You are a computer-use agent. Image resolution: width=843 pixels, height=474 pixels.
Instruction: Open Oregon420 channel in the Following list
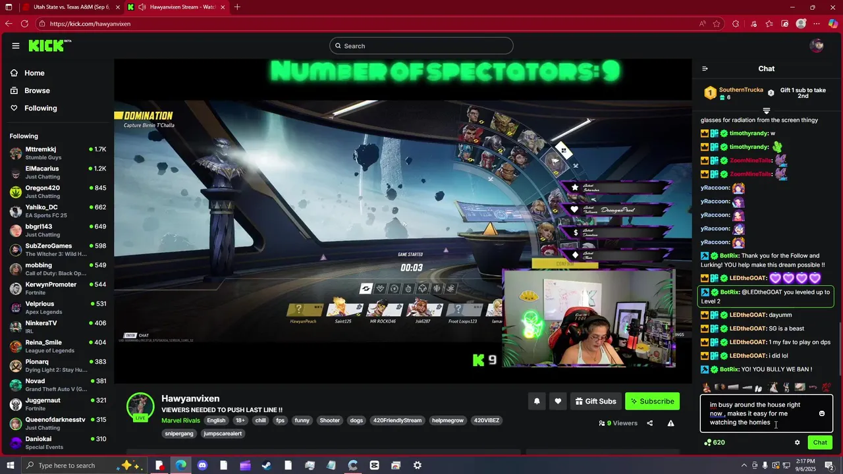click(x=58, y=192)
